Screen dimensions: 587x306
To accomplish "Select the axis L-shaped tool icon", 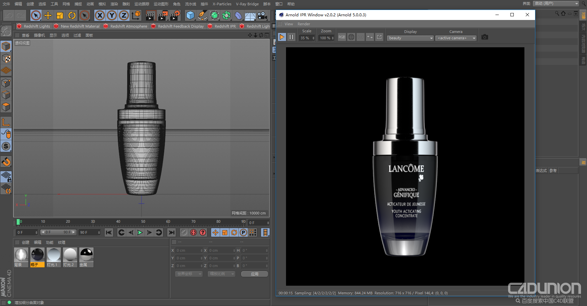I will (6, 122).
